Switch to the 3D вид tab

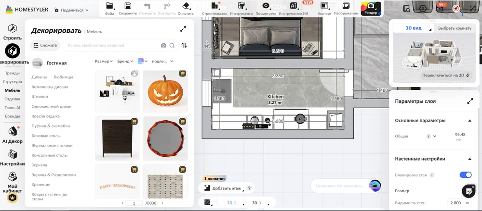click(x=413, y=28)
